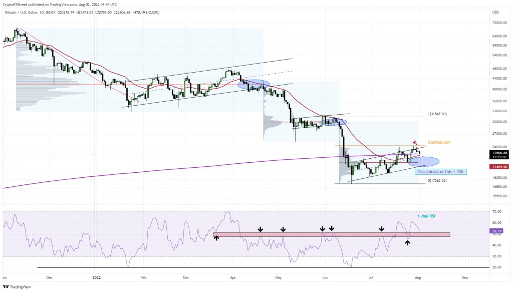
Task: Click the Aug label on the time axis
Action: point(417,276)
